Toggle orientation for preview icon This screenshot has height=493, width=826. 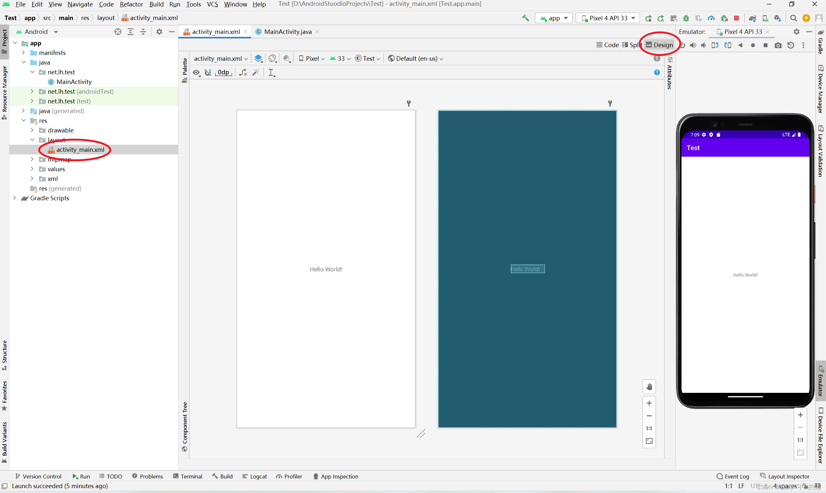tap(272, 58)
